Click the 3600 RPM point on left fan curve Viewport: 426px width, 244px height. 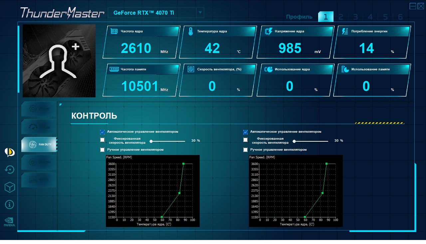pyautogui.click(x=183, y=164)
